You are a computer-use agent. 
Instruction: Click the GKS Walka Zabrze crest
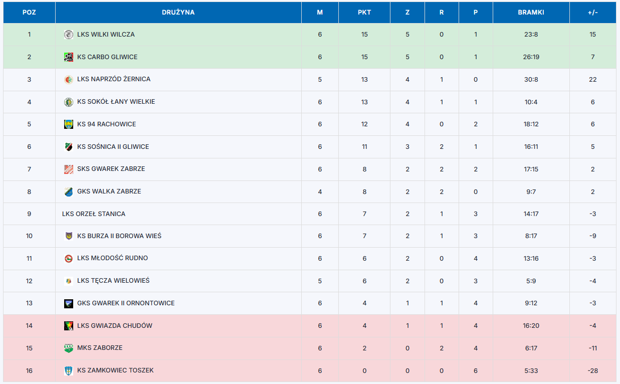tap(69, 191)
